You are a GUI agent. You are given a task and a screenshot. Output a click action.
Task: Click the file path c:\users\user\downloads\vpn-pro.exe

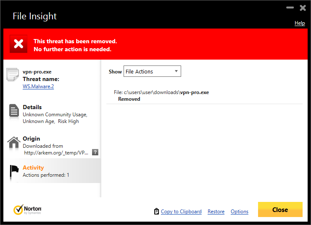point(166,92)
